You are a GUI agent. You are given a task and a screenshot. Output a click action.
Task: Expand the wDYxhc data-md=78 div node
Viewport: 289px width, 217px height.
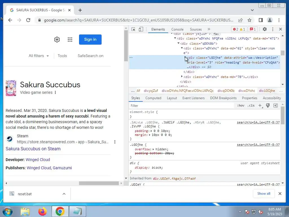[x=182, y=76]
